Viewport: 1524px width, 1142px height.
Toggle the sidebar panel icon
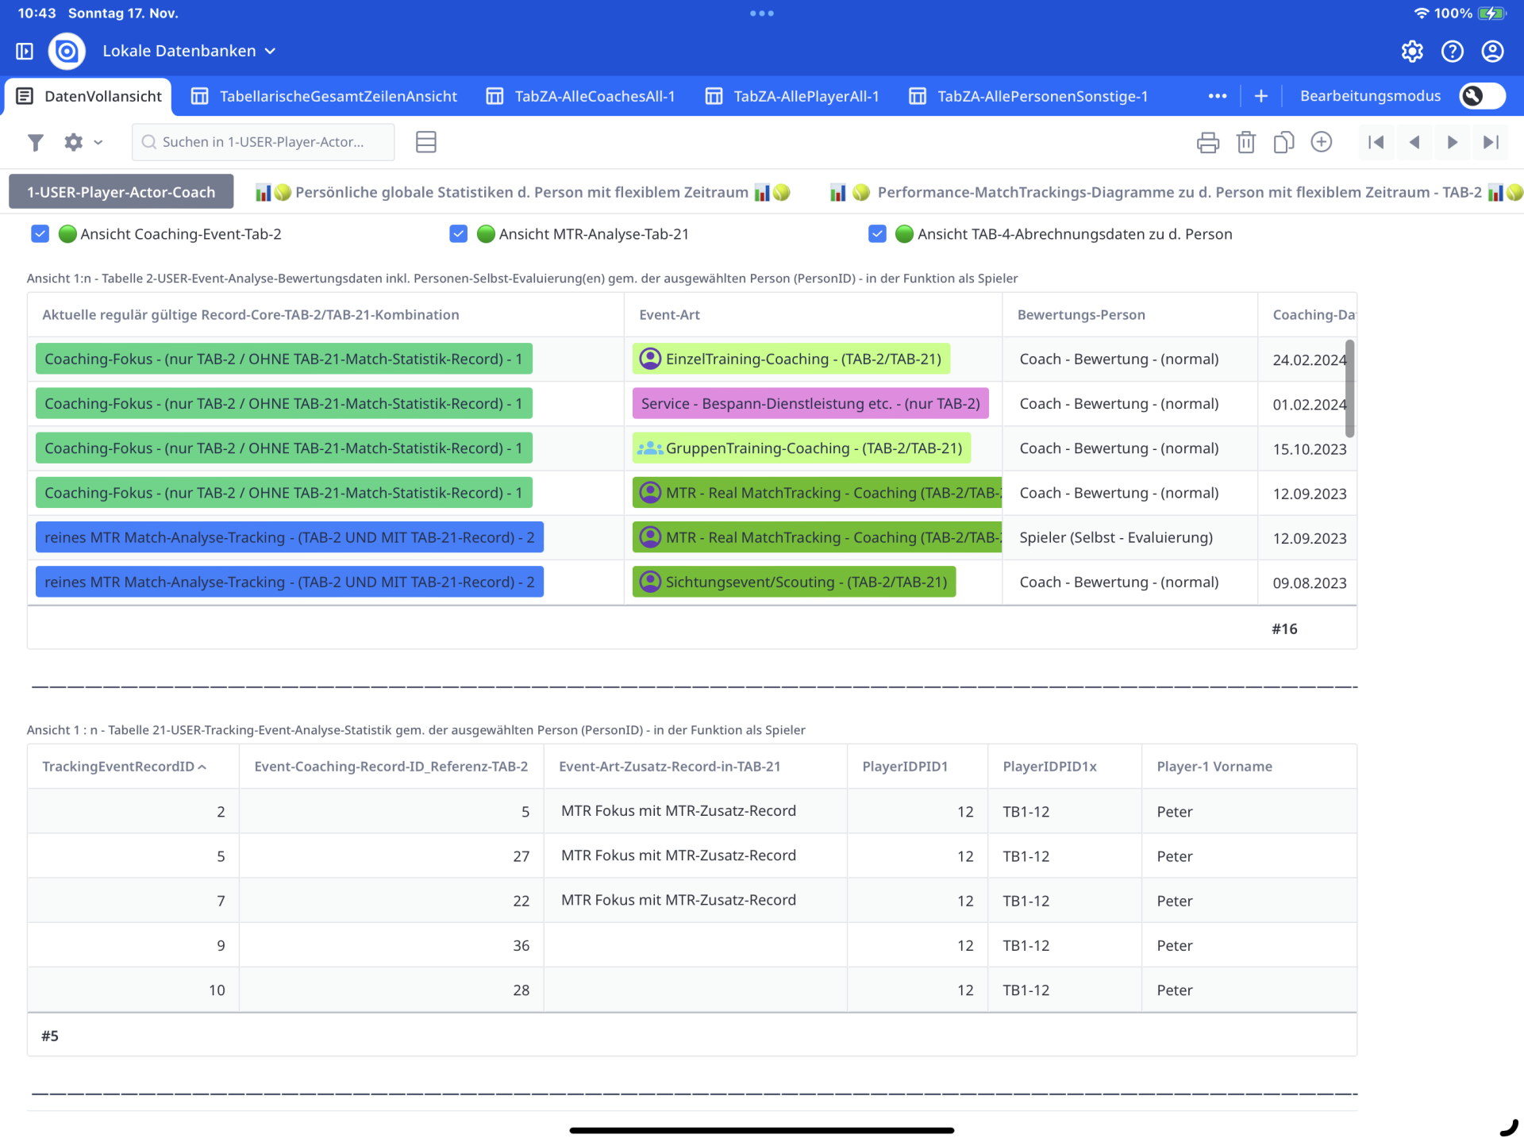(x=25, y=52)
